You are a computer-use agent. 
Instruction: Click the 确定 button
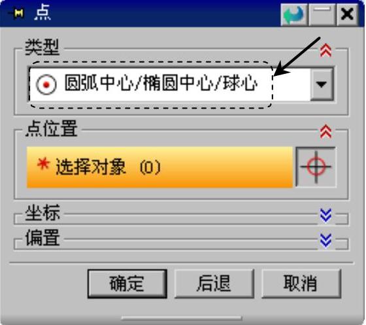pos(127,284)
